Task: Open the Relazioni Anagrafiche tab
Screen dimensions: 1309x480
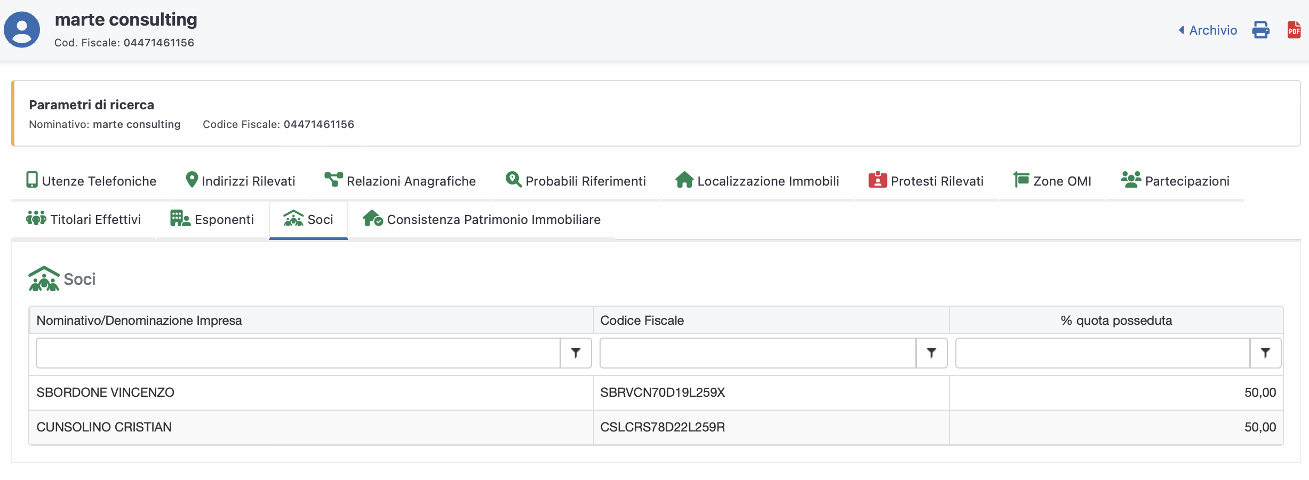Action: [x=400, y=181]
